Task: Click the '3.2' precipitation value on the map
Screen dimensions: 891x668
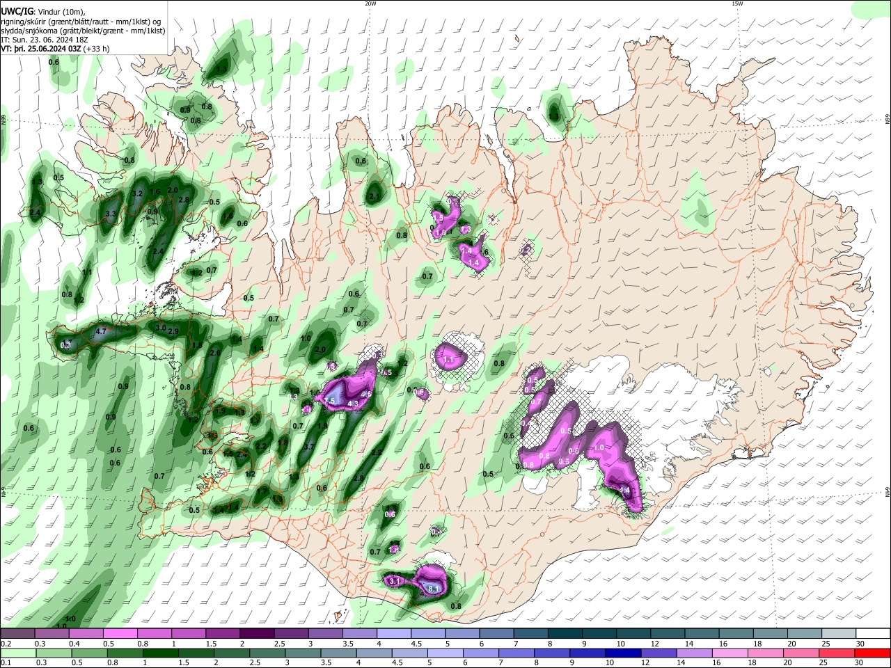Action: (x=137, y=194)
